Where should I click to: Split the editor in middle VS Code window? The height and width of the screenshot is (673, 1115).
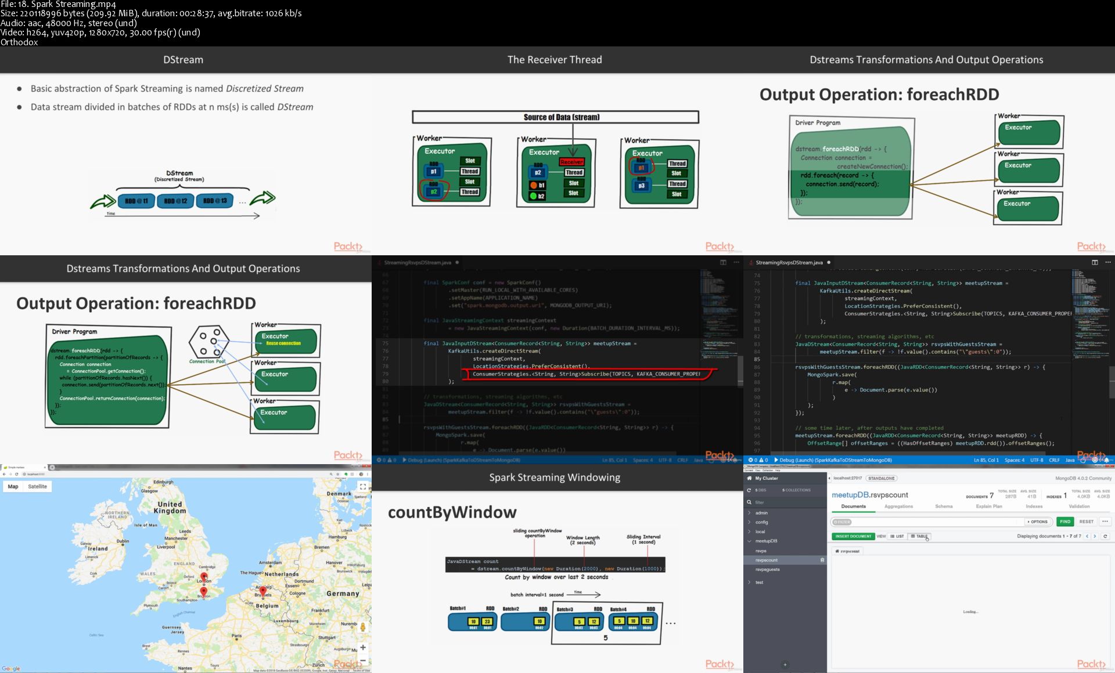723,262
